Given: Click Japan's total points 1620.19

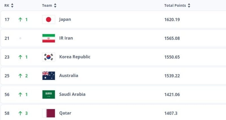Looking at the screenshot, I should pos(172,19).
